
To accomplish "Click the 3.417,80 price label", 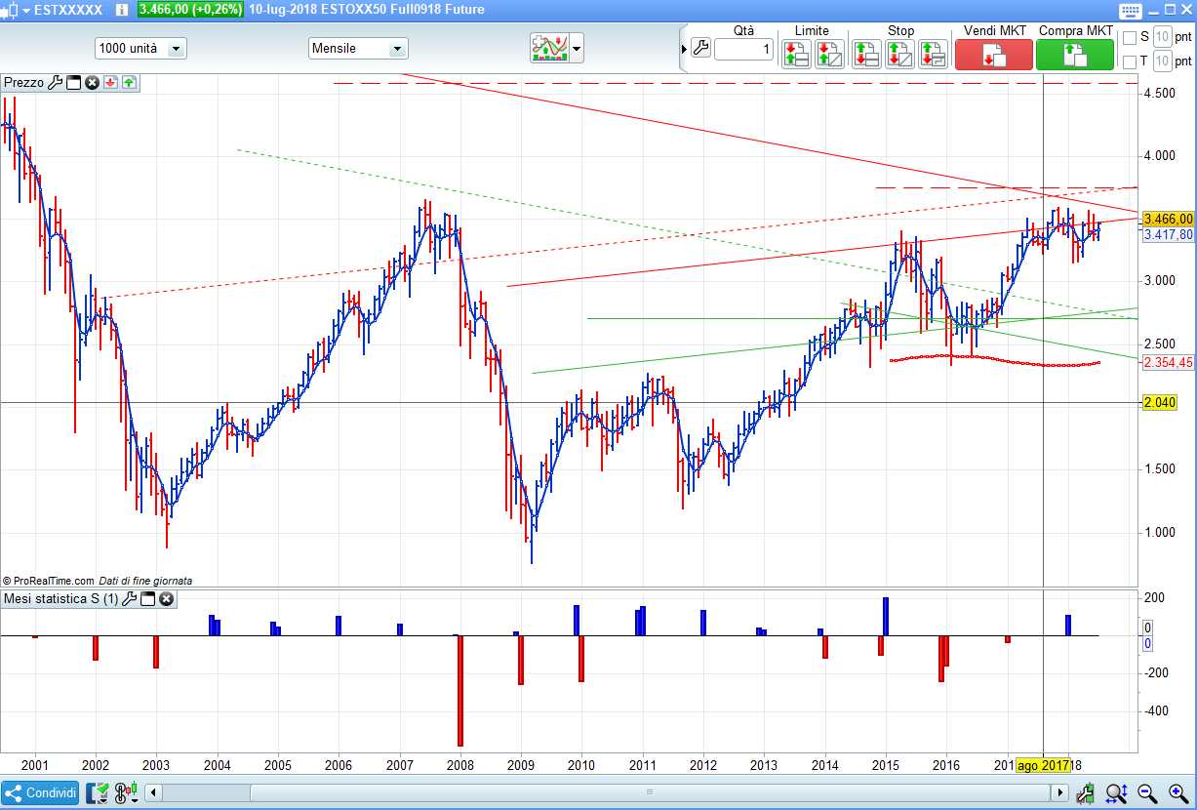I will (1168, 234).
